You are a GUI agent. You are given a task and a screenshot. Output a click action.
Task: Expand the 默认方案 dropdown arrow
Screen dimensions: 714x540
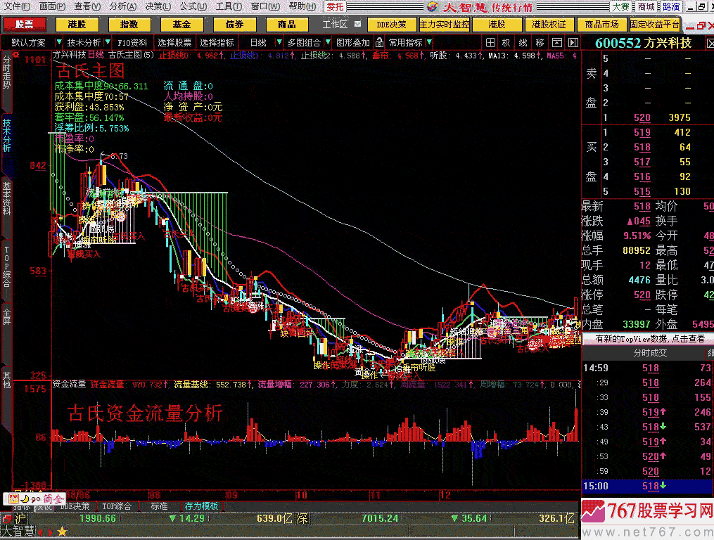tap(59, 42)
